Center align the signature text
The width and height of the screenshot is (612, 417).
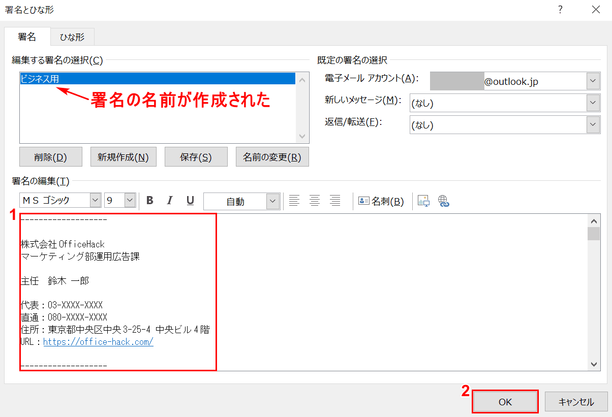click(x=315, y=201)
